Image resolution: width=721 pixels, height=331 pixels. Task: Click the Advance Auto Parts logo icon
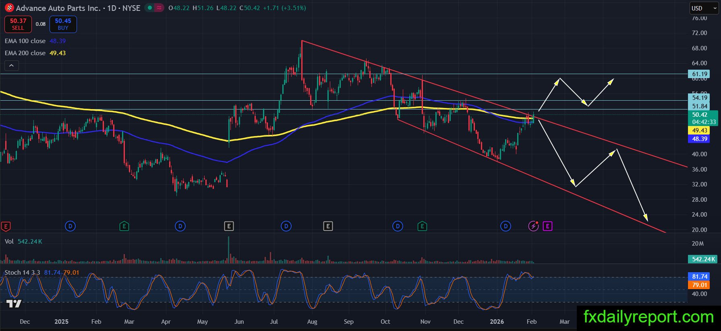[x=9, y=8]
